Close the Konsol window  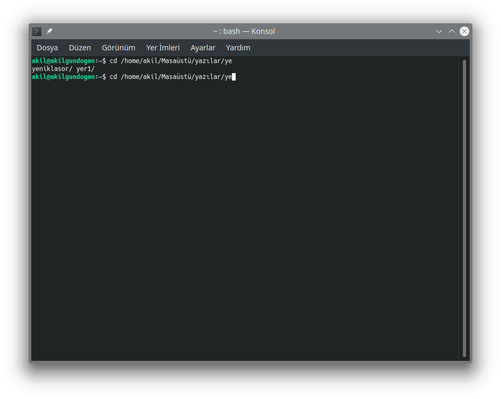pos(464,31)
